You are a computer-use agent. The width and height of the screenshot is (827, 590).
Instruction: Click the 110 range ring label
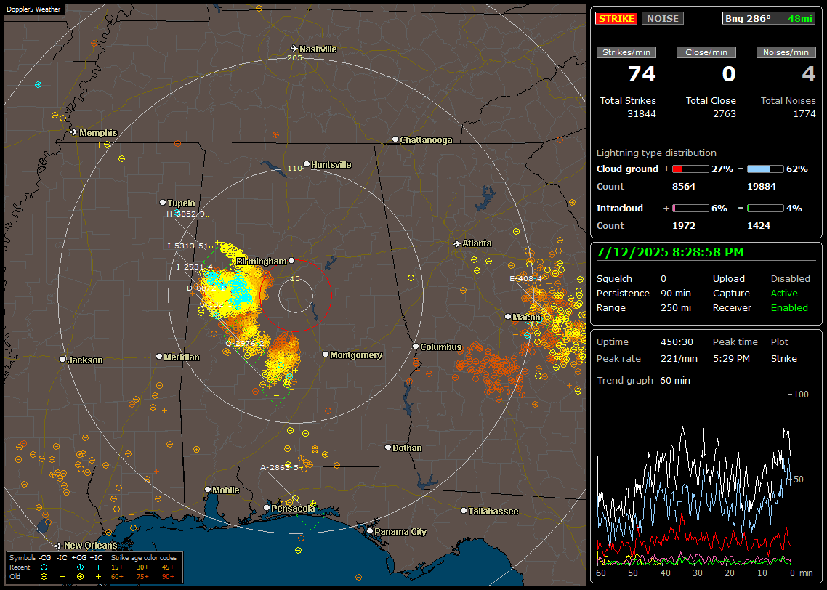pos(294,168)
